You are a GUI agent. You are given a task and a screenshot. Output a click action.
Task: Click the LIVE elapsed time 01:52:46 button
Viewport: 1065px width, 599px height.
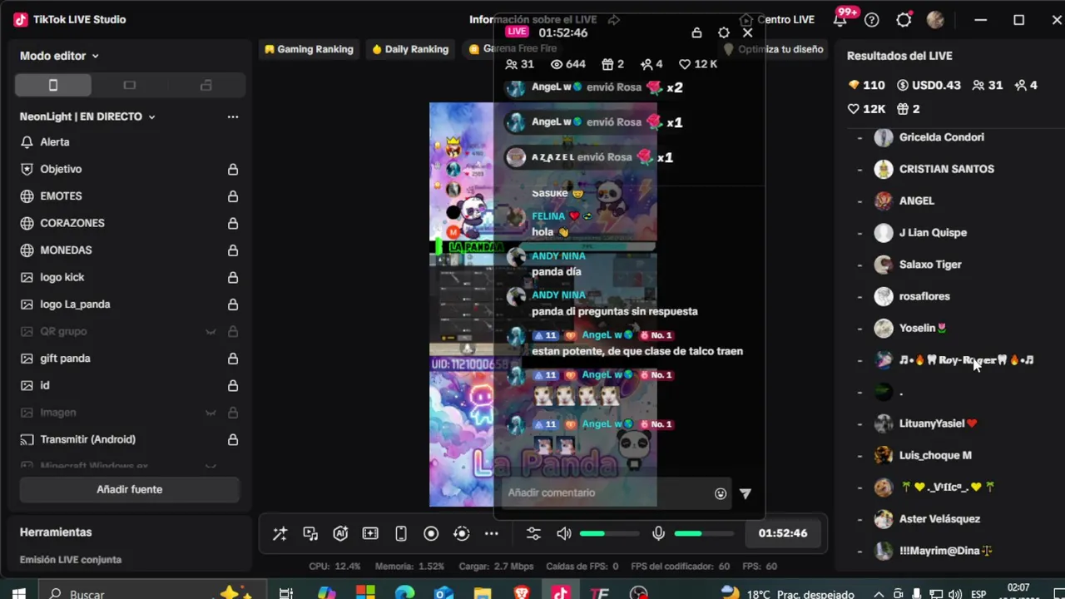coord(783,533)
